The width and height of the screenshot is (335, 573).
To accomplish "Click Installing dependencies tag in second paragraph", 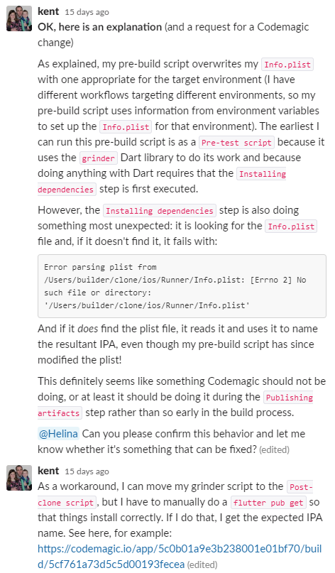I will [x=160, y=211].
